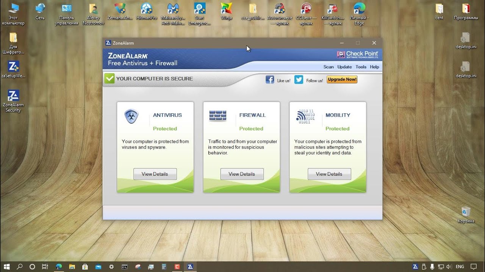Select the ZoneAlarm Security desktop icon
Viewport: 485px width, 272px height.
[13, 101]
